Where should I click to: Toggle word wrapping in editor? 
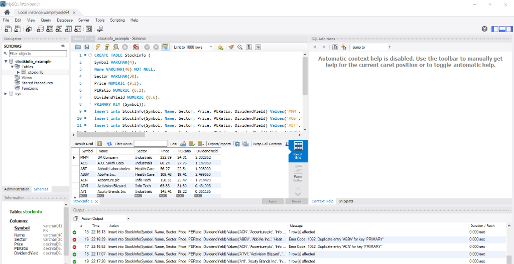tap(258, 47)
